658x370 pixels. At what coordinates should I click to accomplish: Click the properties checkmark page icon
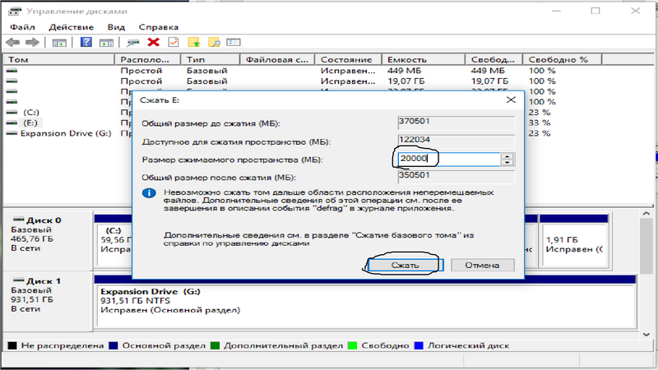(x=174, y=42)
